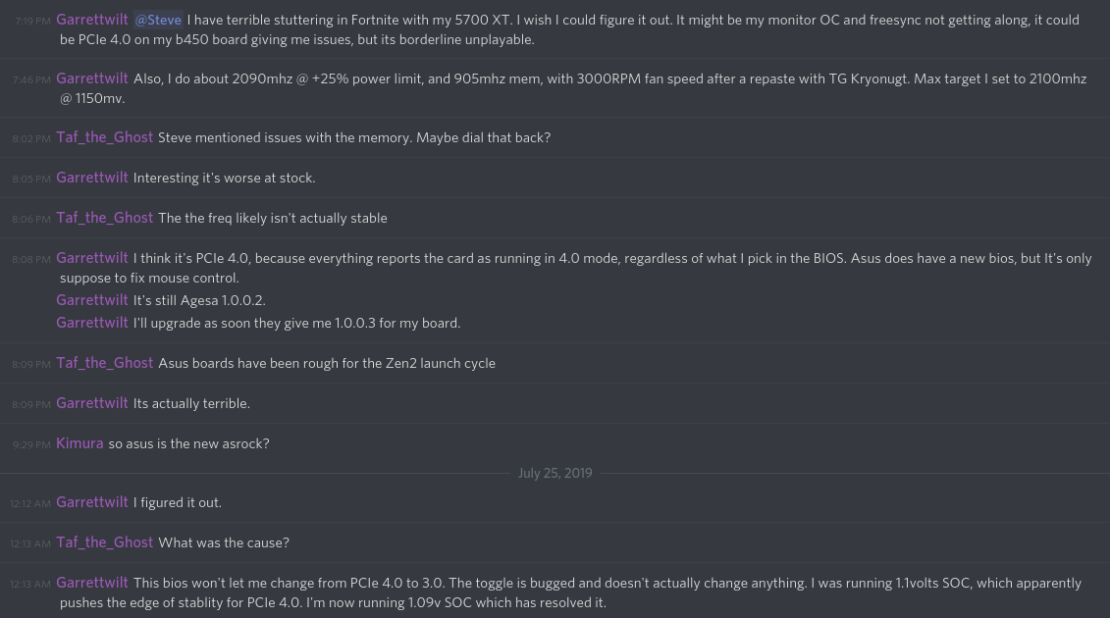1110x618 pixels.
Task: Open Taf_the_Ghost's profile beside 'Steve mentioned issues'
Action: [104, 137]
